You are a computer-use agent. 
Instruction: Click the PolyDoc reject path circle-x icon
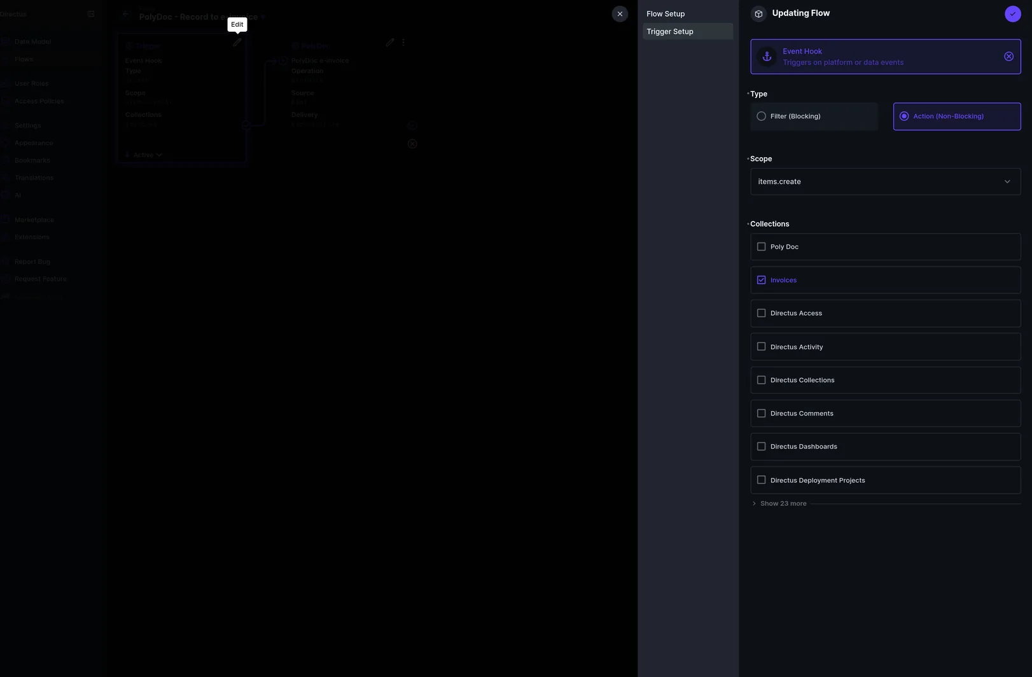tap(412, 144)
